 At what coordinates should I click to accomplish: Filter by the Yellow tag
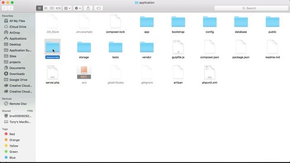[14, 146]
